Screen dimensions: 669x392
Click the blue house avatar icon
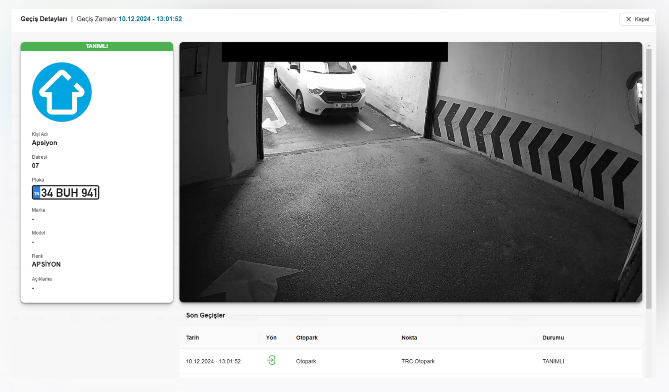62,92
